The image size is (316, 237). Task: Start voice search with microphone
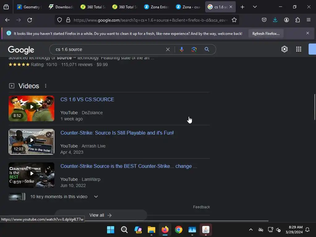tap(181, 49)
